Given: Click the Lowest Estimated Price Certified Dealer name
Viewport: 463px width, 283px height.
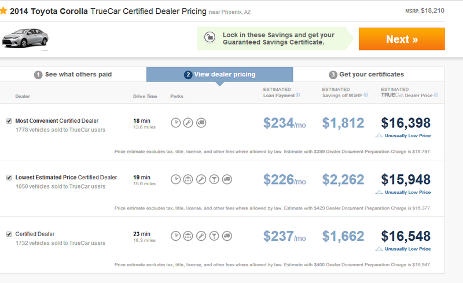Looking at the screenshot, I should tap(66, 178).
